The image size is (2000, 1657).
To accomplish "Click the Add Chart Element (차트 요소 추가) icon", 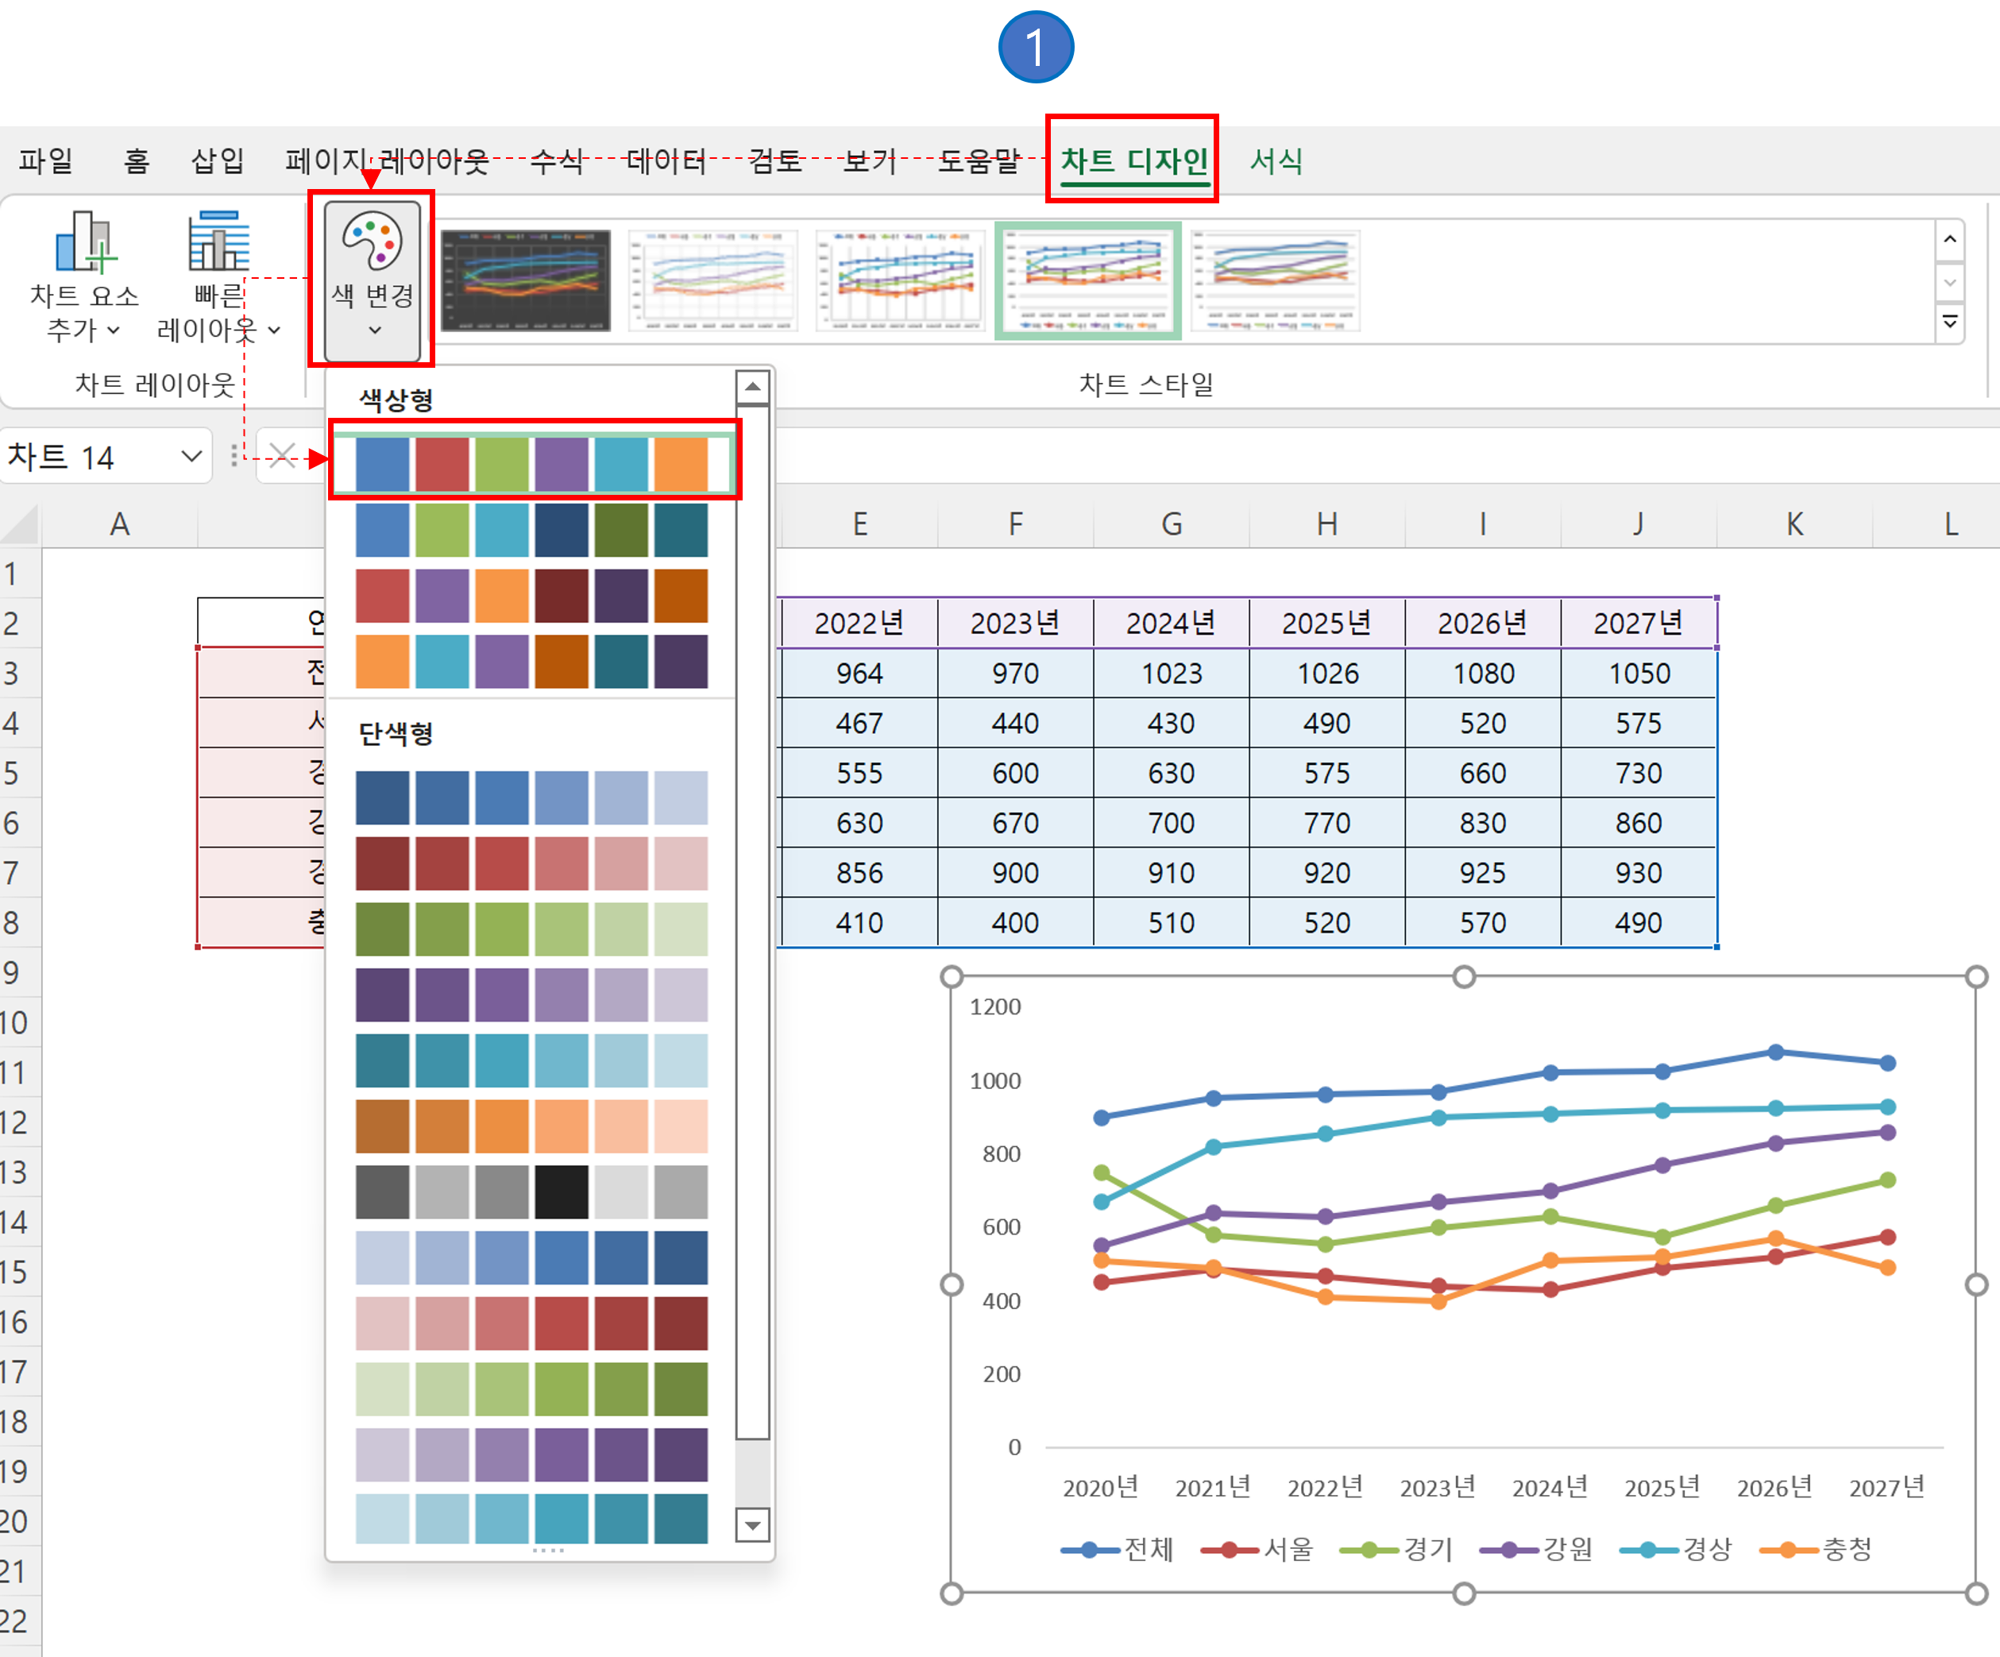I will pyautogui.click(x=84, y=242).
